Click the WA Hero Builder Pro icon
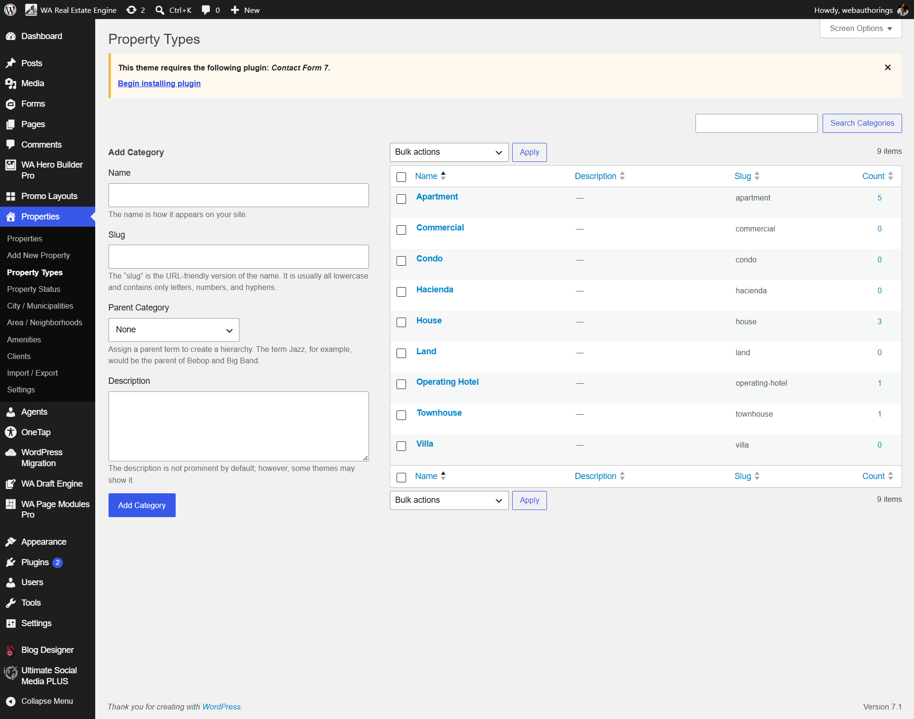914x719 pixels. (x=10, y=165)
